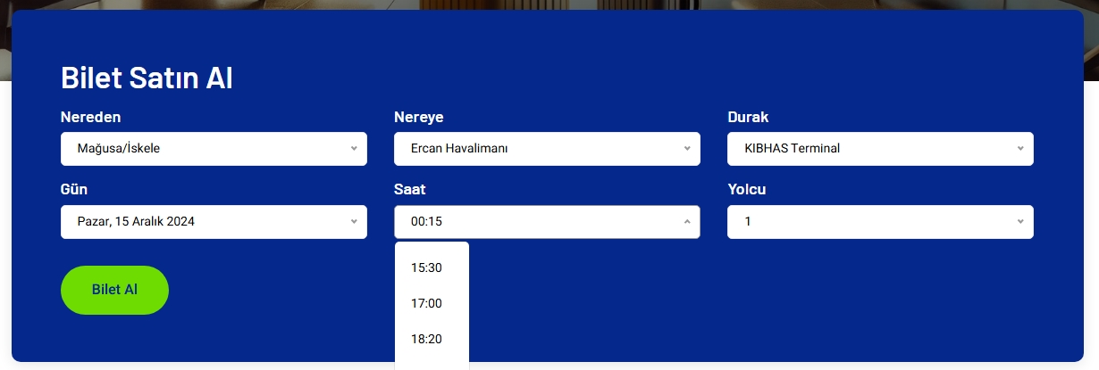
Task: Click the Durak field label
Action: (x=748, y=117)
